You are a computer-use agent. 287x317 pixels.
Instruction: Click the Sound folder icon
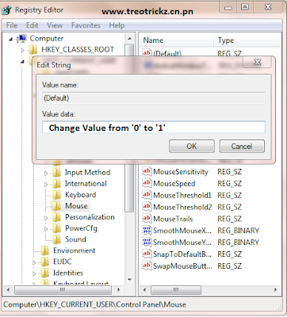pyautogui.click(x=56, y=239)
